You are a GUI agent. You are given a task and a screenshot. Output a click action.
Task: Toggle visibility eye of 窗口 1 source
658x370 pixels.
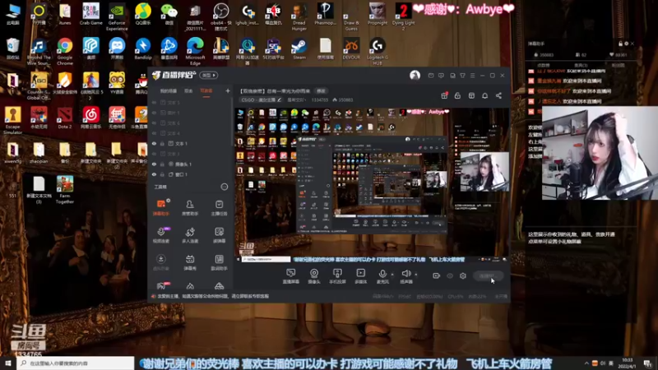(154, 174)
